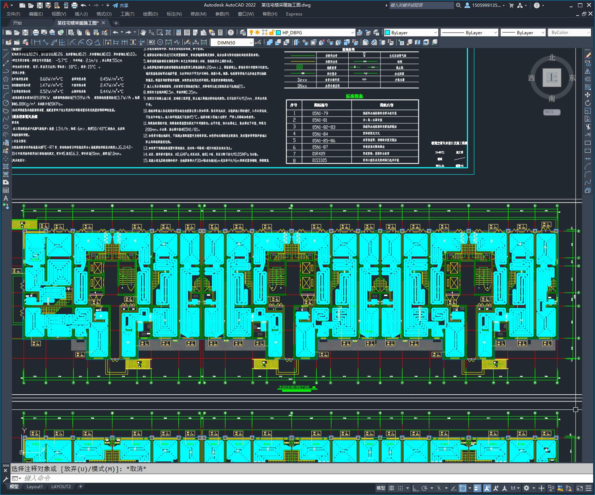Toggle Ortho mode in status bar
595x495 pixels.
(416, 488)
